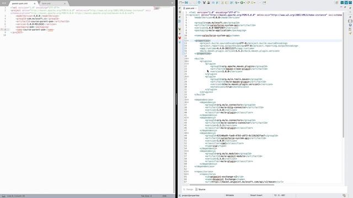
Task: Collapse the maven-clean-plugin fold on line 21
Action: pyautogui.click(x=188, y=64)
